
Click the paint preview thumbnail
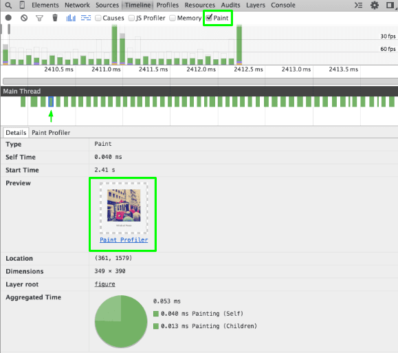tap(124, 208)
